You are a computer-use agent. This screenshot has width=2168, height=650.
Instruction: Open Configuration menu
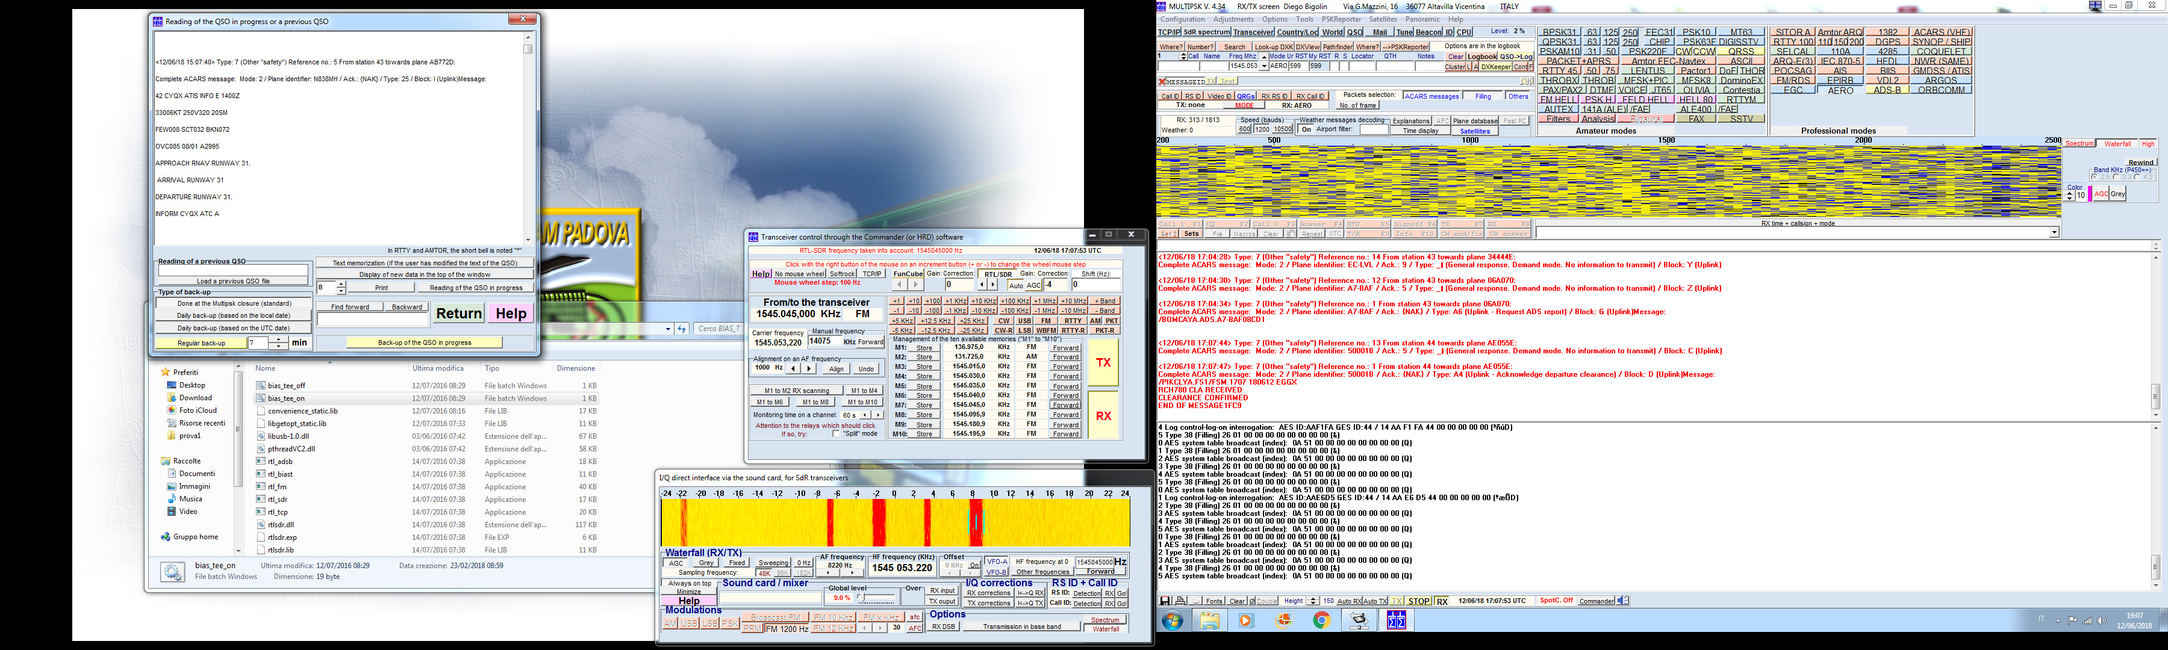click(x=1183, y=19)
